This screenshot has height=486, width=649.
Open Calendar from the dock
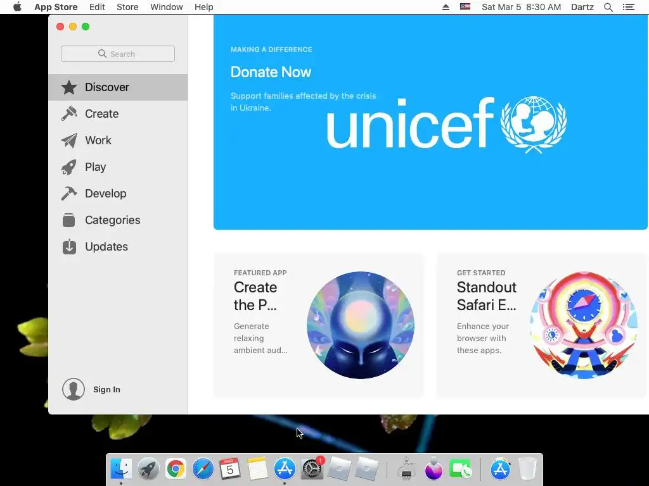click(229, 469)
